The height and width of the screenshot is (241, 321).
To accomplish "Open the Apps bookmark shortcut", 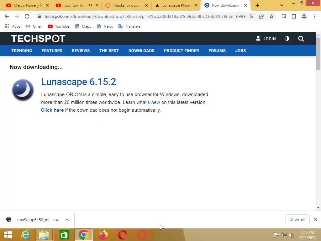I will click(13, 26).
